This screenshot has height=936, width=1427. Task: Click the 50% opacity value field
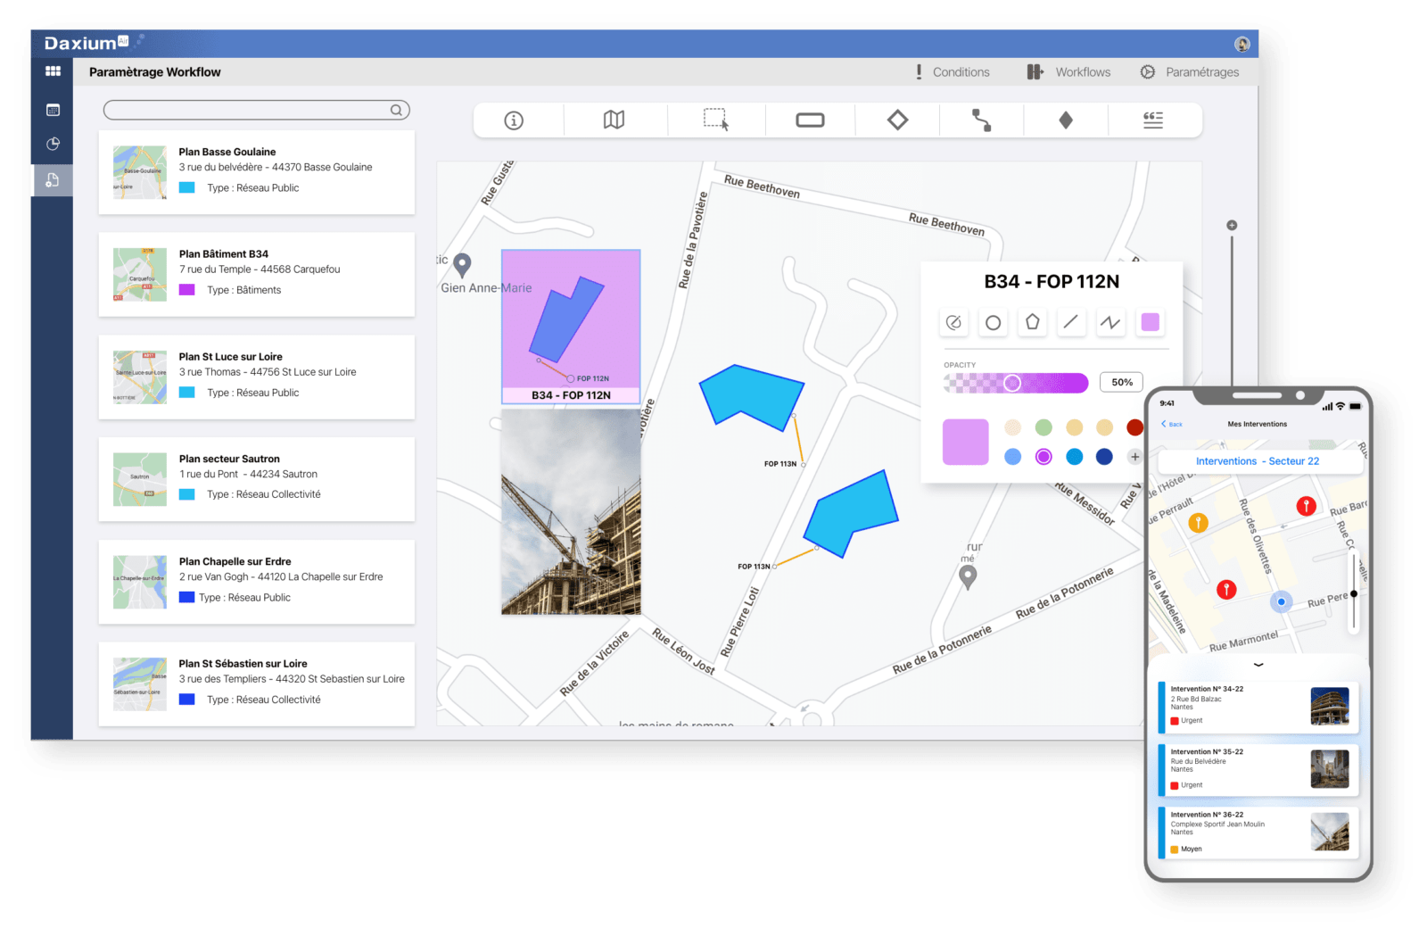pyautogui.click(x=1122, y=382)
